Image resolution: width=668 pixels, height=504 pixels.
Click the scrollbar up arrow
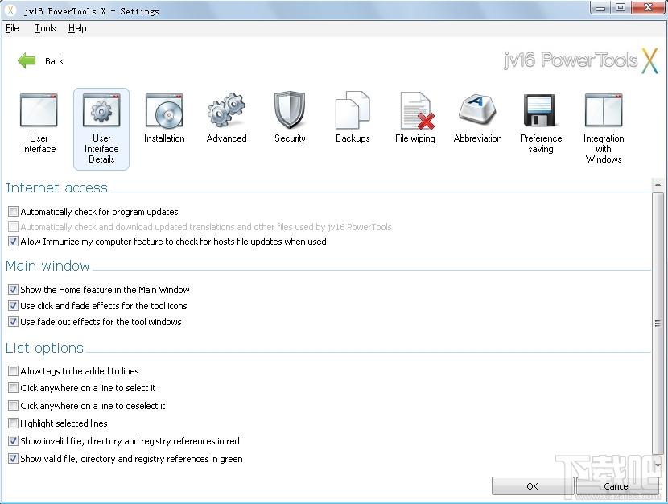(x=658, y=185)
